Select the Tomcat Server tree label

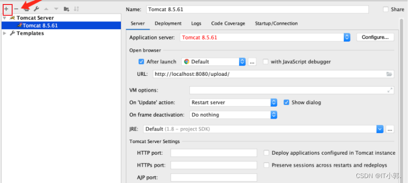35,18
